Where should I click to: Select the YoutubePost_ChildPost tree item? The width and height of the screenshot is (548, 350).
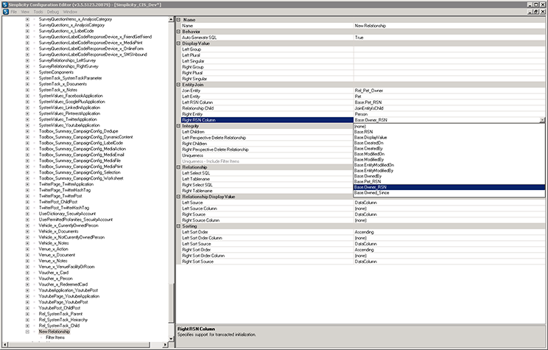60,308
